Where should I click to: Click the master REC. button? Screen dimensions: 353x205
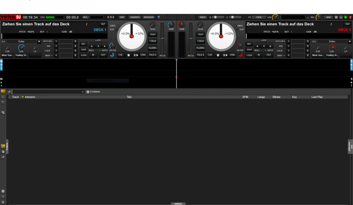coord(86,17)
